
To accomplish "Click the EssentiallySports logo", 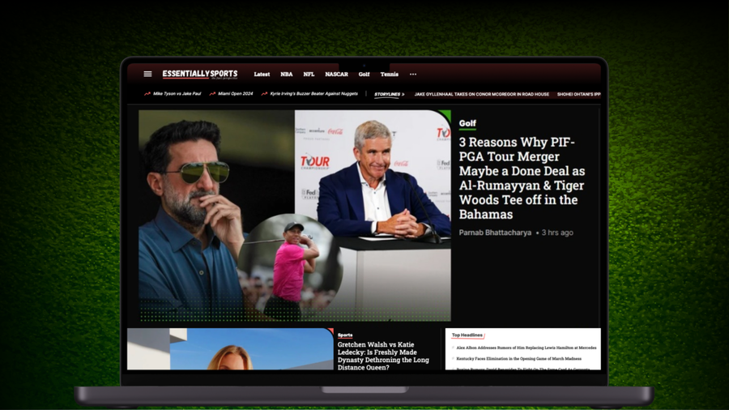I will click(199, 74).
